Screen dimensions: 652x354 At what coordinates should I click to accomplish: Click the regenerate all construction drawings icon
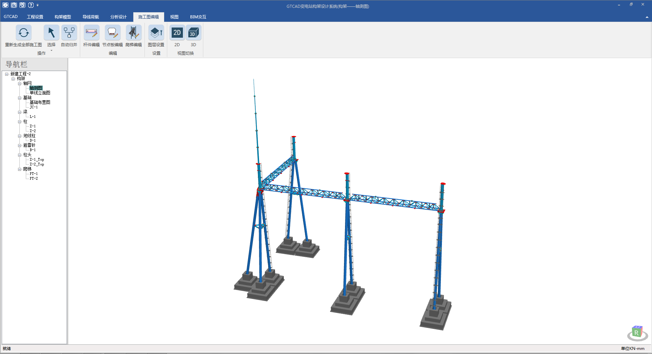tap(23, 33)
